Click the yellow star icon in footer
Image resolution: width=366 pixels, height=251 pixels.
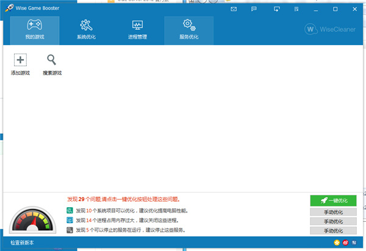337,242
